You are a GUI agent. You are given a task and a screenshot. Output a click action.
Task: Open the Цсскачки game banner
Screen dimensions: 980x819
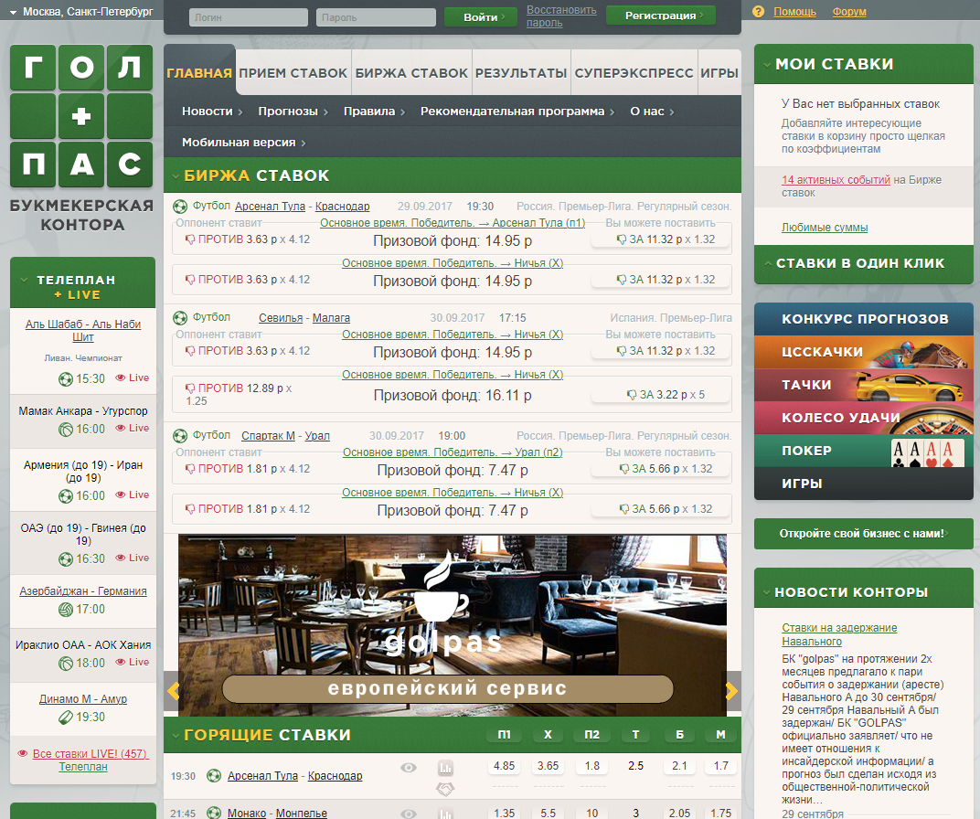point(863,352)
